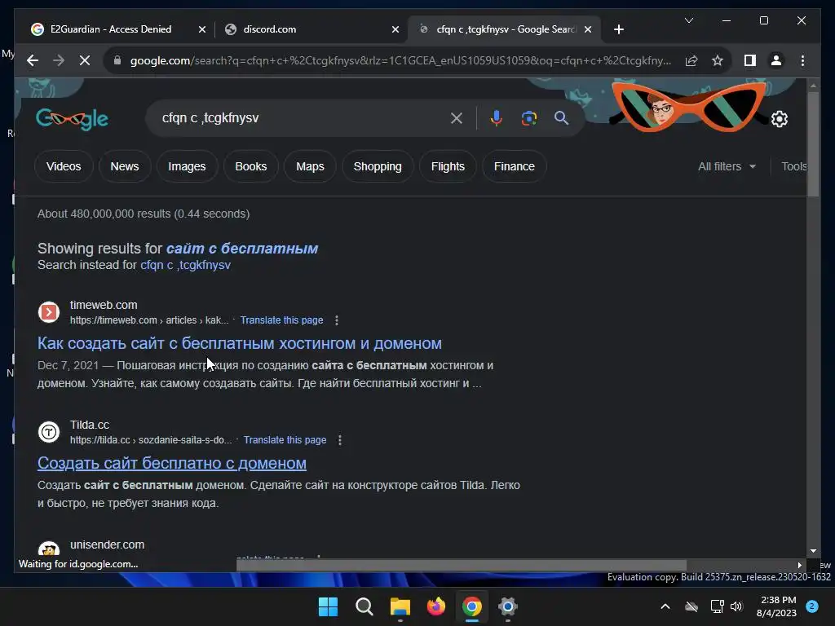The height and width of the screenshot is (626, 835).
Task: Translate the timeweb.com page
Action: click(281, 320)
